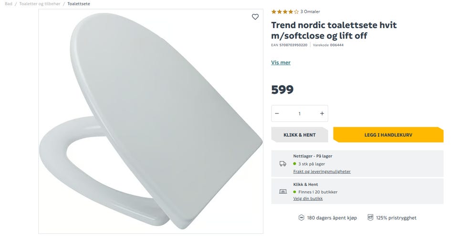Click the quantity input field
Image resolution: width=458 pixels, height=242 pixels.
tap(300, 113)
